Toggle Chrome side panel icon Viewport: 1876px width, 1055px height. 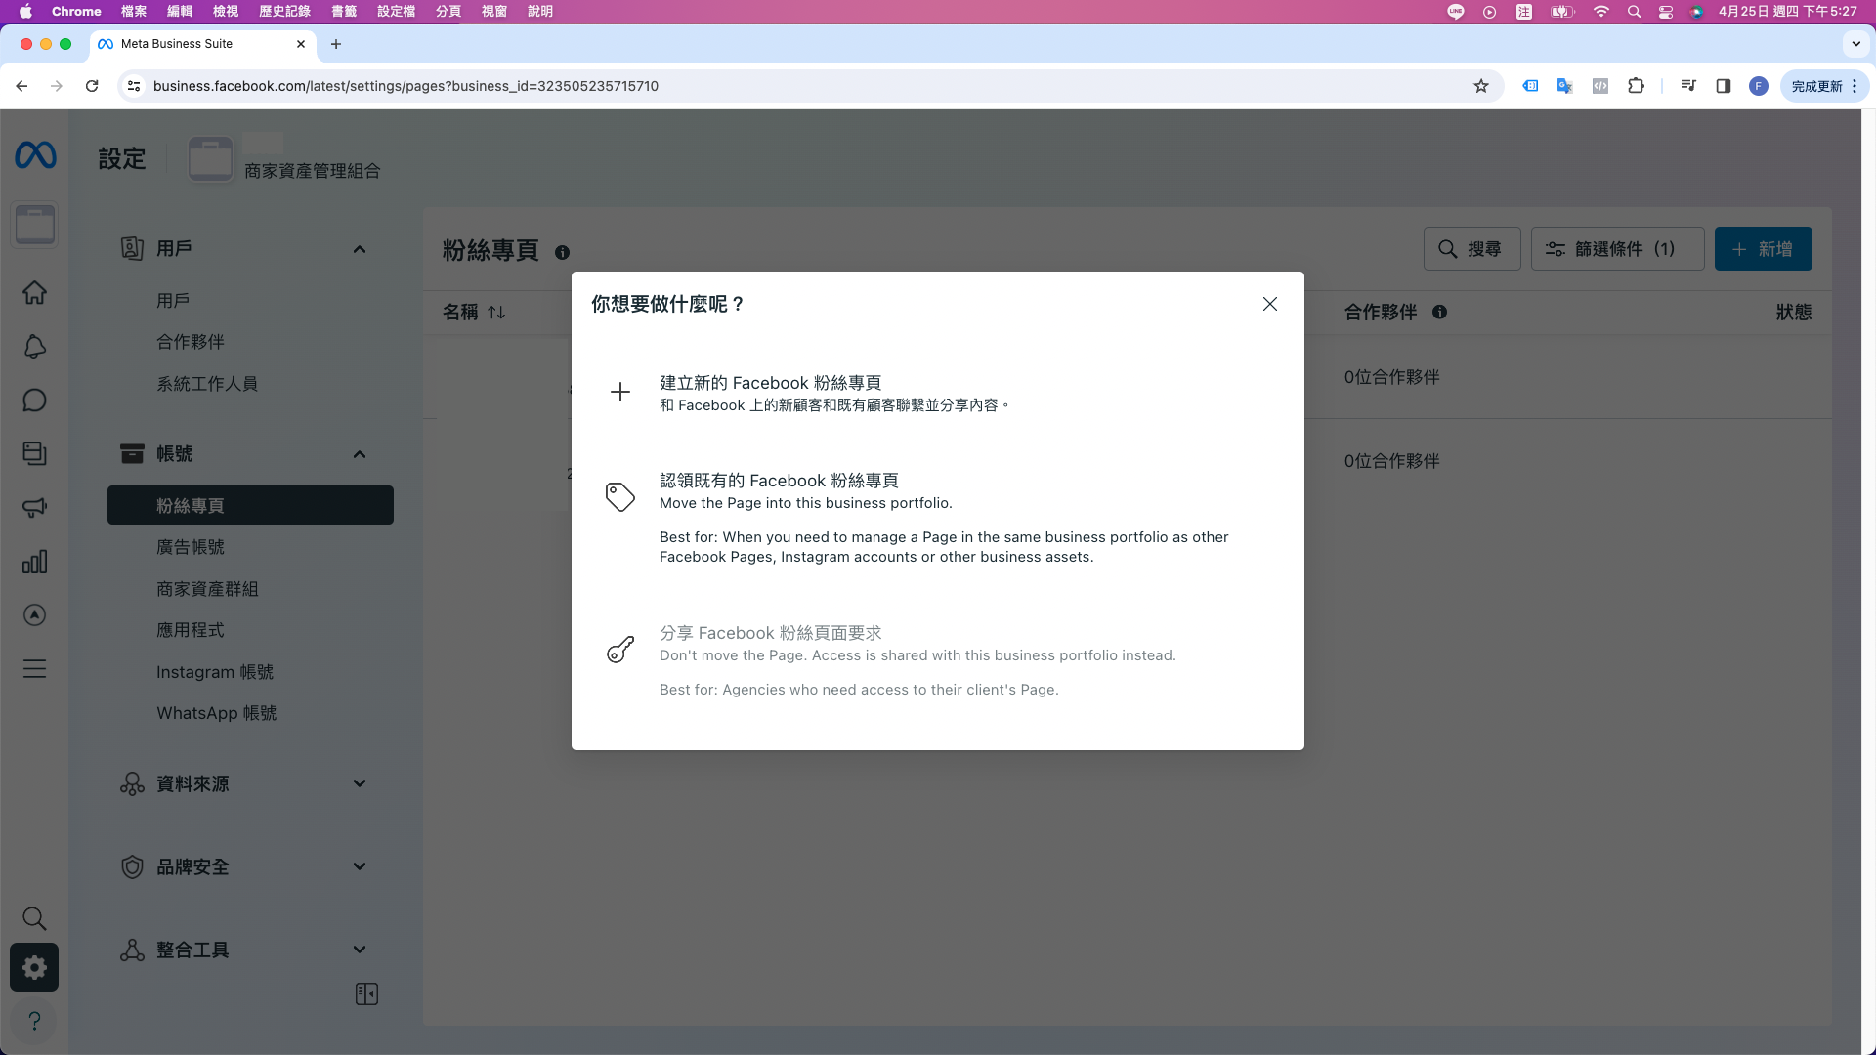1724,86
